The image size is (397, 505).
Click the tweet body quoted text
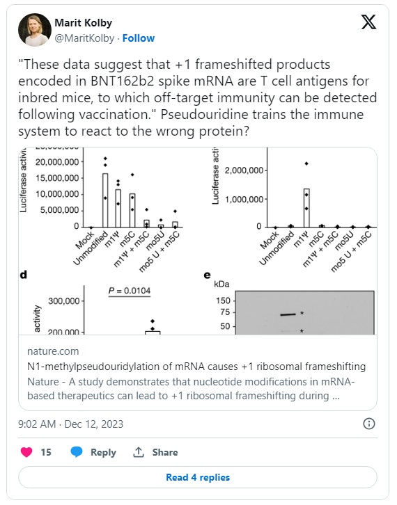click(x=197, y=97)
